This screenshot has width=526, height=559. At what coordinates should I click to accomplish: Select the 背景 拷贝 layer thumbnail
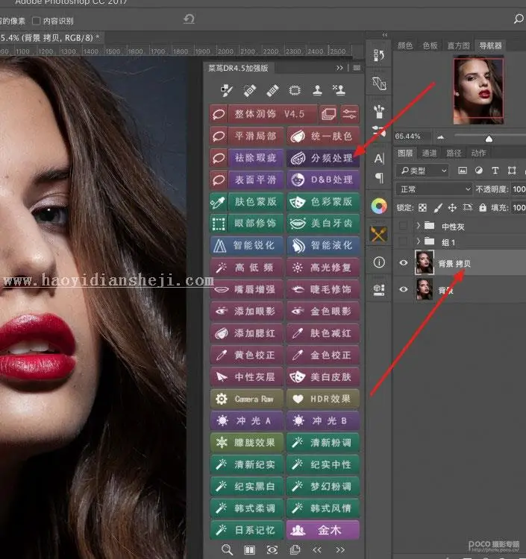pyautogui.click(x=425, y=262)
